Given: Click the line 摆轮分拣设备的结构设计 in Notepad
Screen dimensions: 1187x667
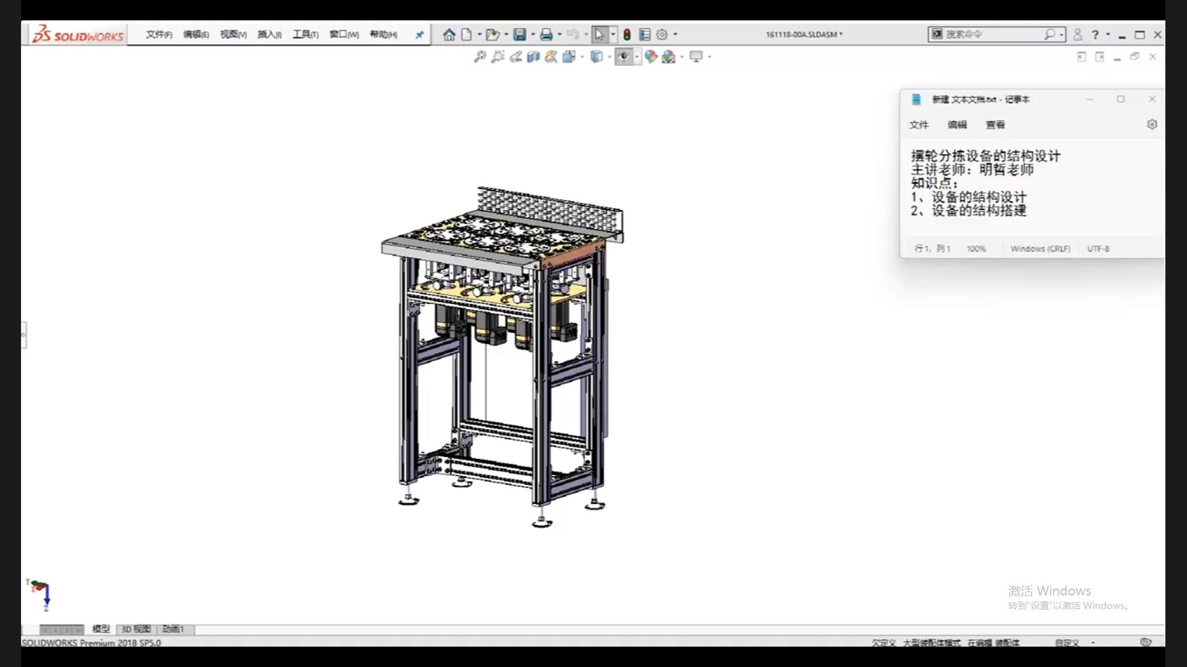Looking at the screenshot, I should coord(985,156).
